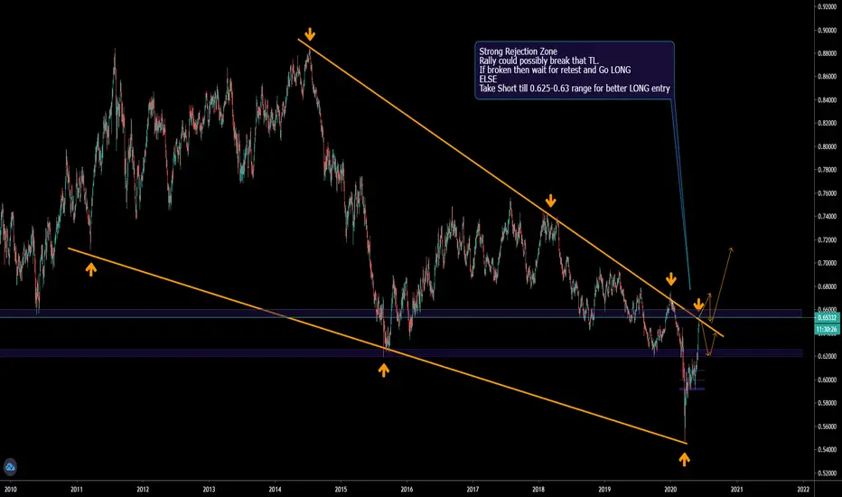
Task: Click the 0.92000 price axis label
Action: tap(828, 6)
